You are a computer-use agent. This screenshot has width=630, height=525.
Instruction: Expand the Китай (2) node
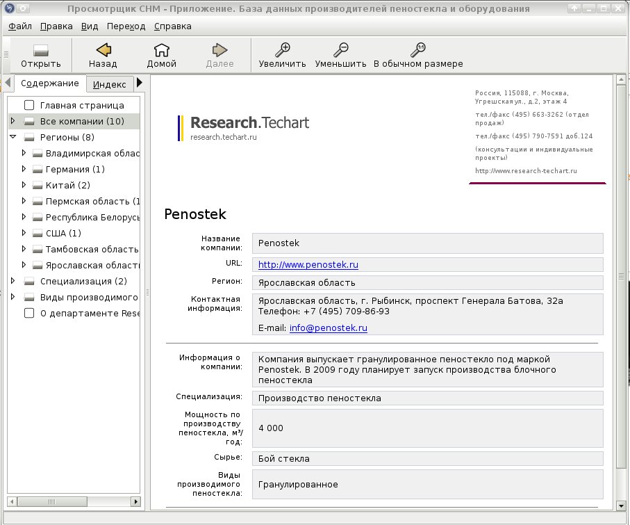click(x=24, y=185)
